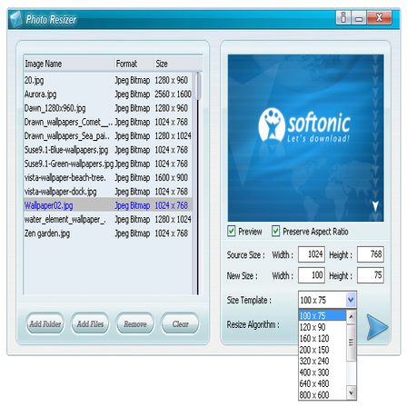
Task: Select the highlighted Wallpaper02.jpg row
Action: pos(108,205)
